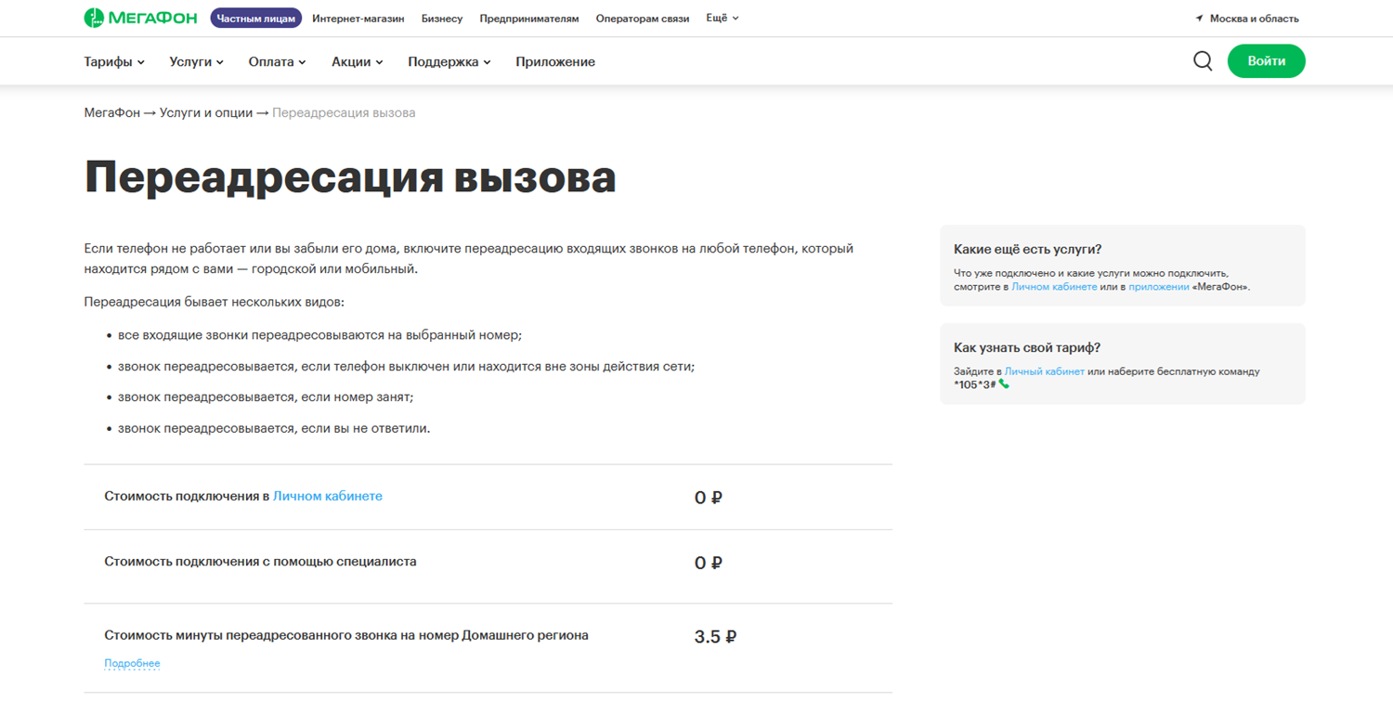Expand the Ещё top menu

(722, 18)
